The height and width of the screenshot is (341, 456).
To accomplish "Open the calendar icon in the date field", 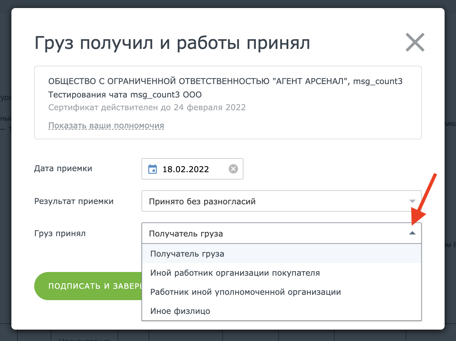I will 153,169.
